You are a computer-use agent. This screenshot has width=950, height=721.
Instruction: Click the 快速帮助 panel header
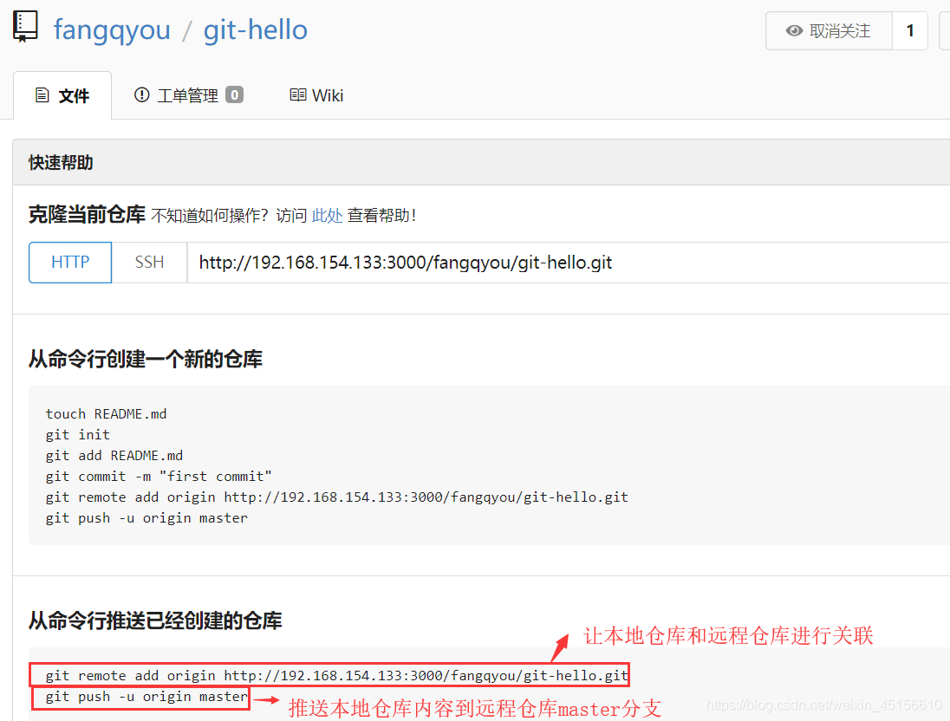click(481, 162)
